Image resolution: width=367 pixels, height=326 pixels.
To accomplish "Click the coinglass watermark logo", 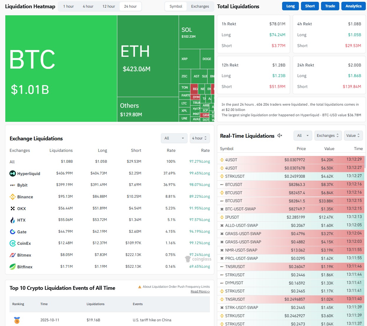I will [x=188, y=259].
